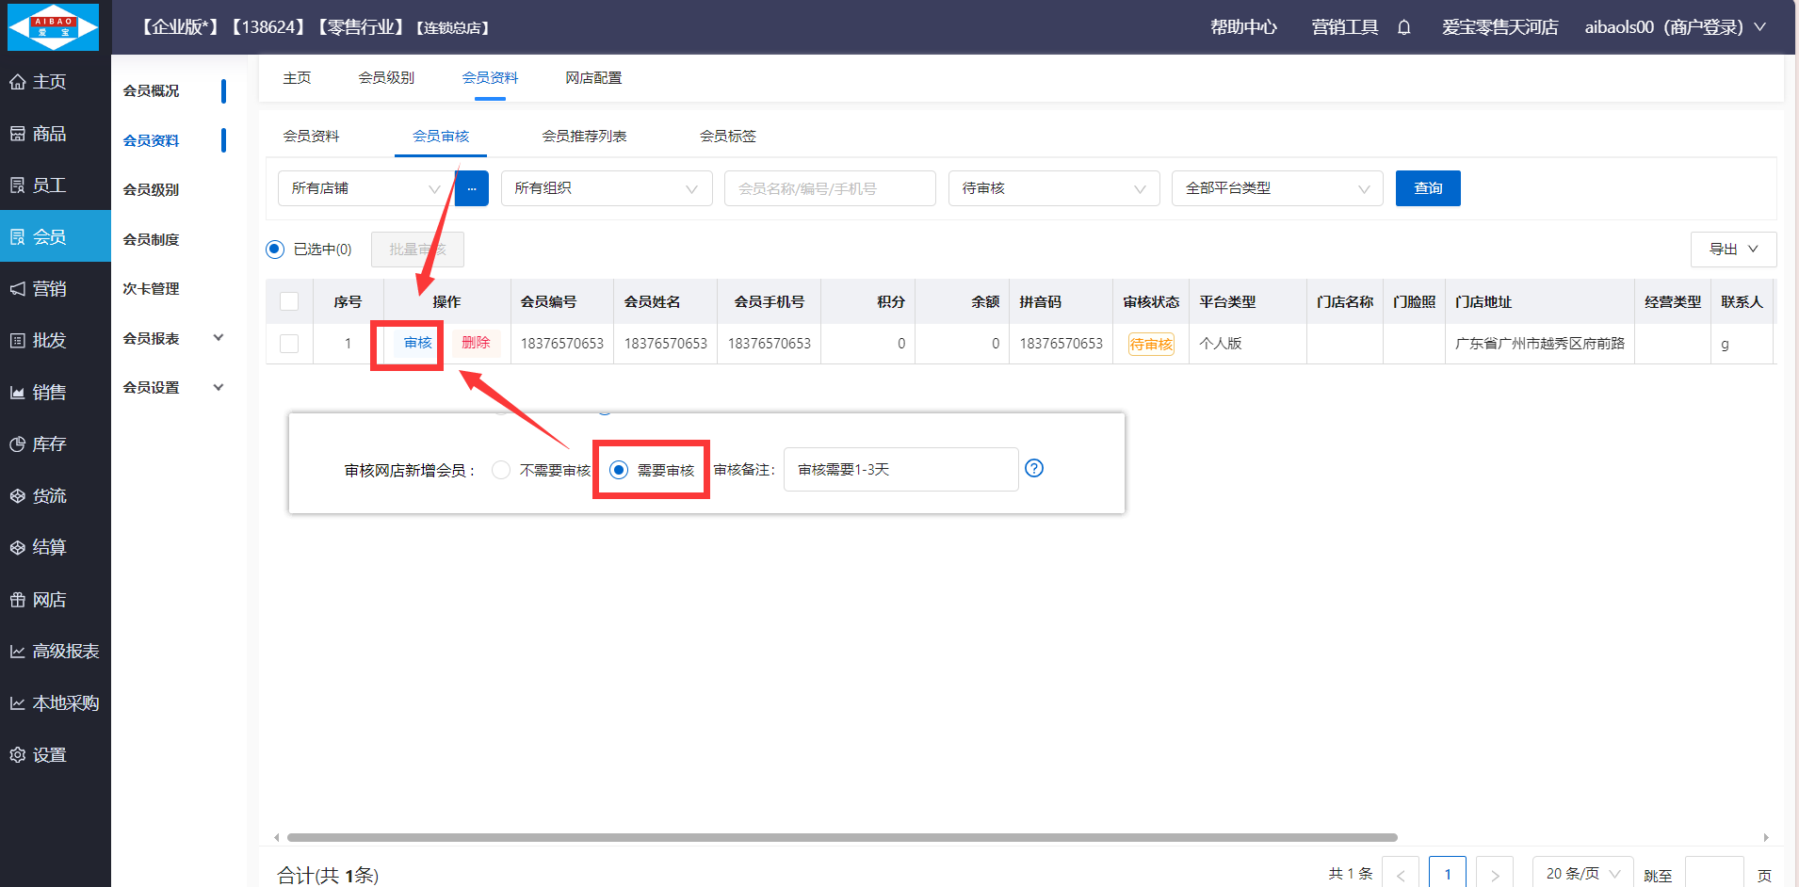
Task: Click the blue help question mark icon
Action: pyautogui.click(x=1033, y=469)
